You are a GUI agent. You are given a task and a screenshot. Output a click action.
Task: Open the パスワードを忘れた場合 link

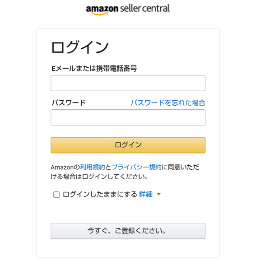tap(168, 103)
